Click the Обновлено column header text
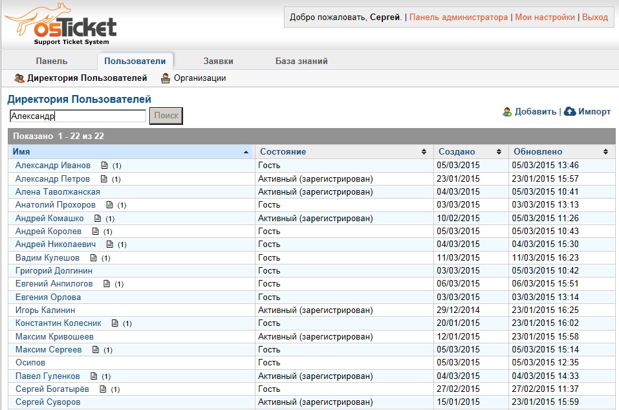 click(x=538, y=152)
